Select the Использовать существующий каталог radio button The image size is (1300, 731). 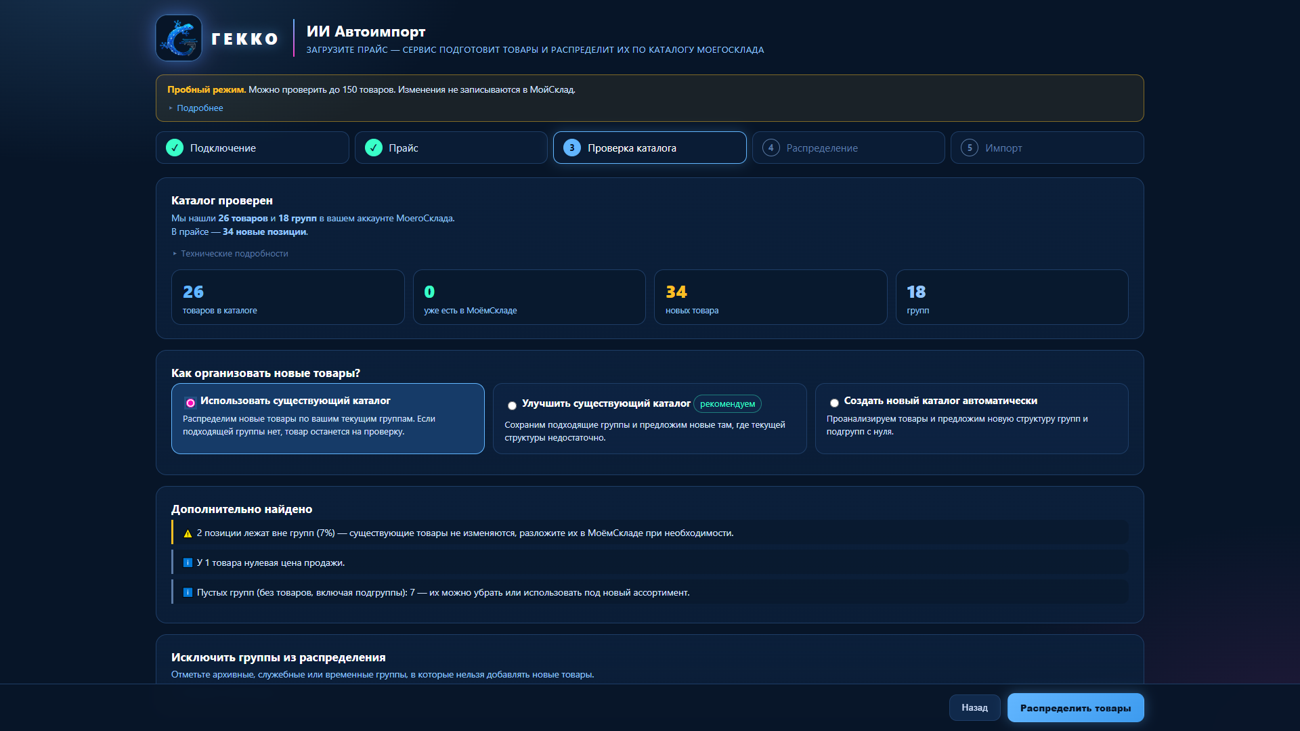coord(190,403)
